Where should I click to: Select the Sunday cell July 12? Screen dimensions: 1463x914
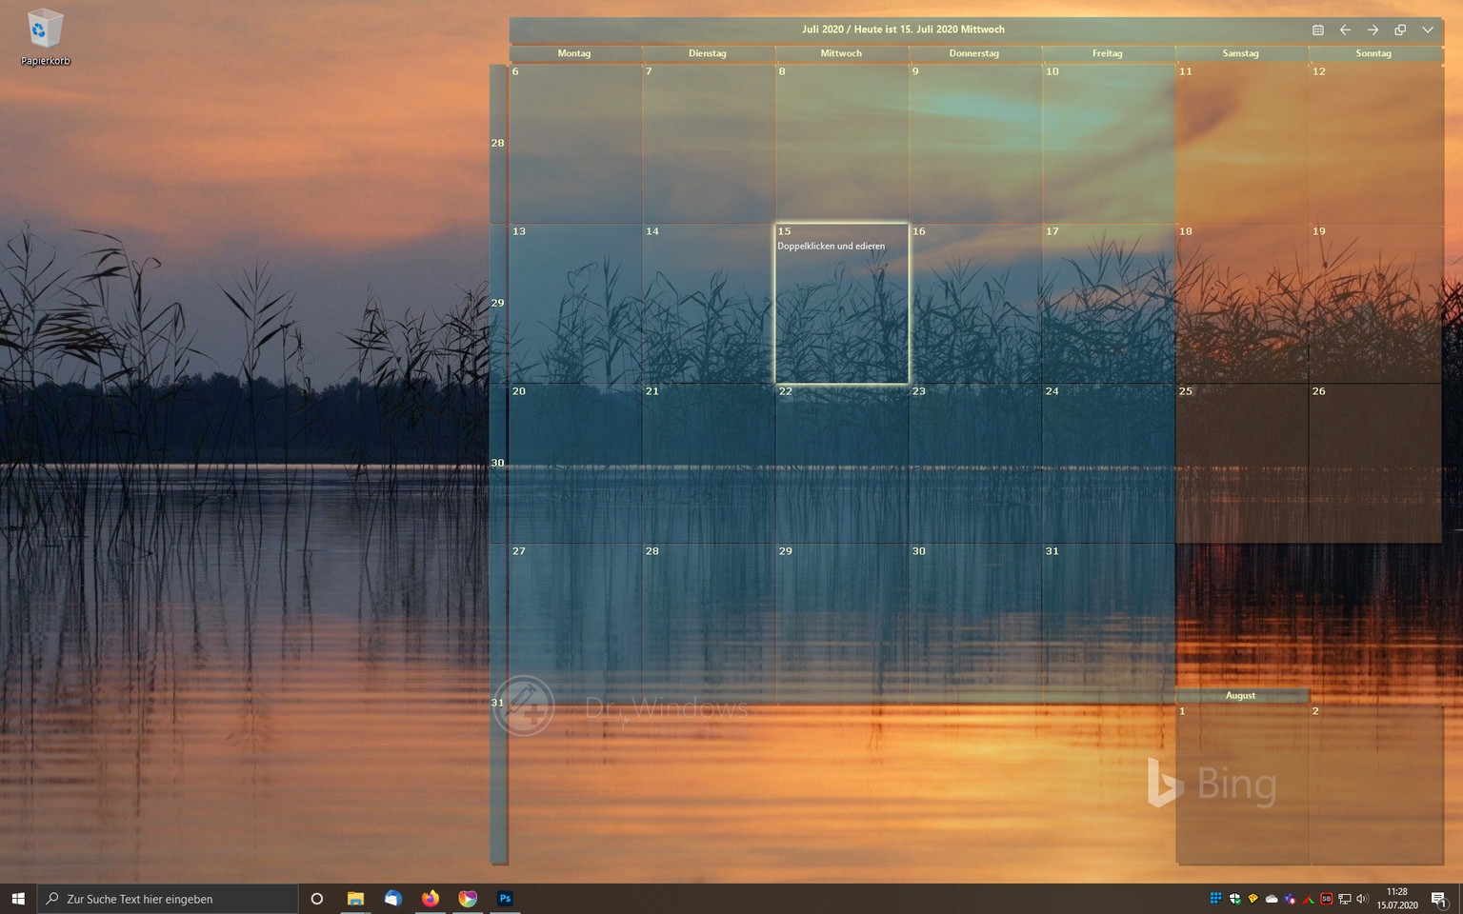coord(1375,144)
